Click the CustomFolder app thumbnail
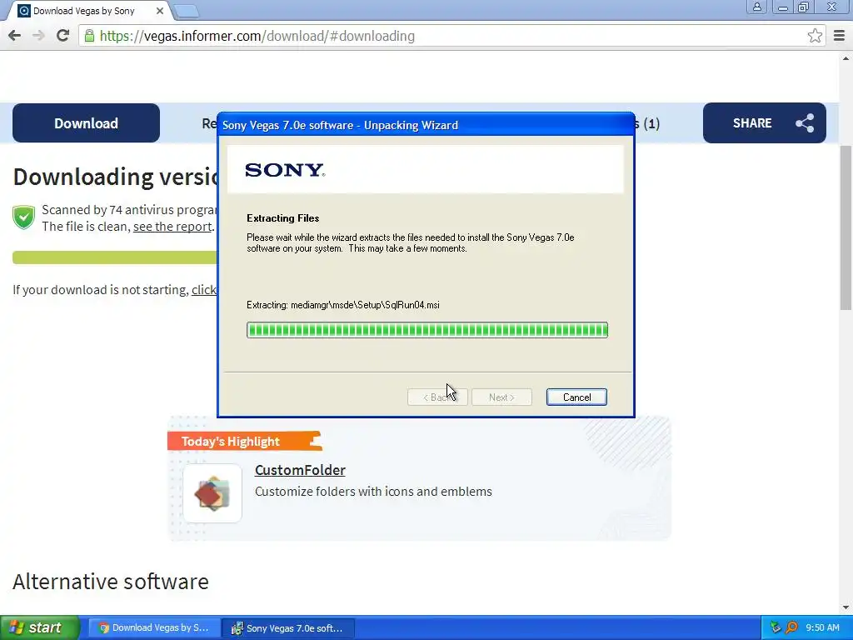 point(212,493)
